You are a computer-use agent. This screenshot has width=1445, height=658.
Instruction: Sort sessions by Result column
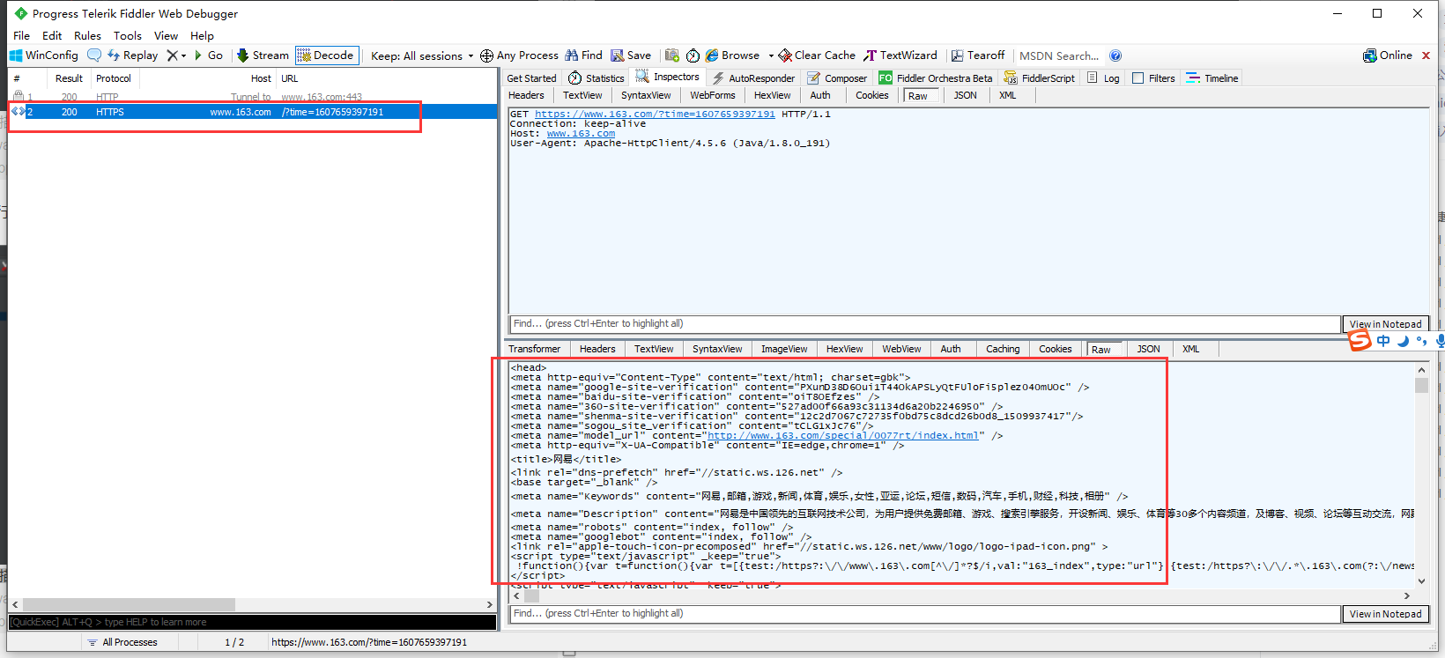click(x=69, y=78)
